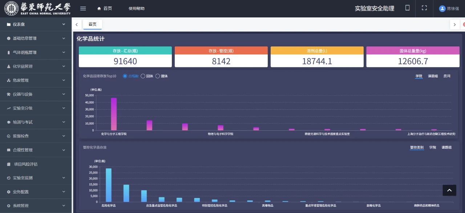Expand the 化学品管理 sidebar menu
Viewport: 465px width, 213px height.
click(36, 66)
